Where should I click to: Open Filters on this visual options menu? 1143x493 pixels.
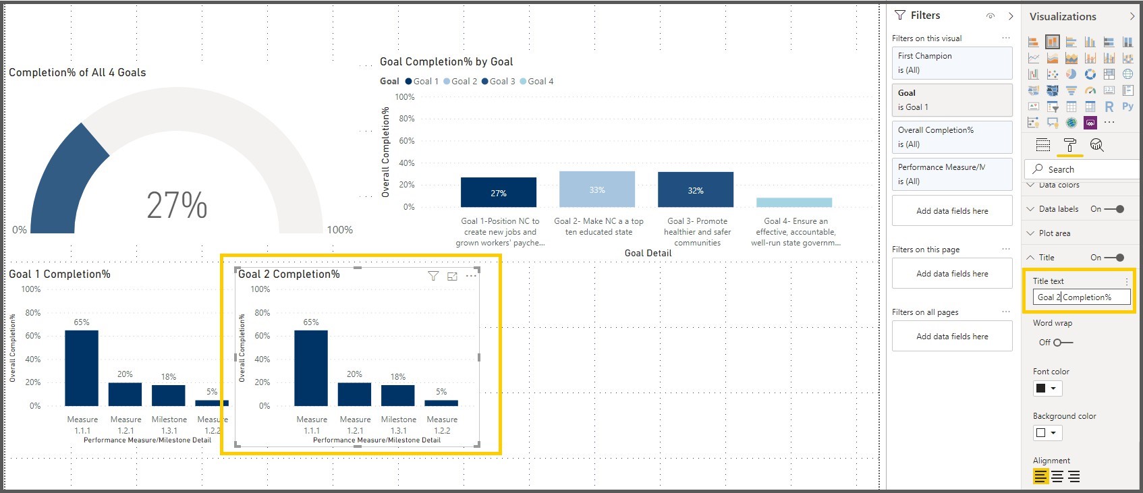pyautogui.click(x=1006, y=38)
